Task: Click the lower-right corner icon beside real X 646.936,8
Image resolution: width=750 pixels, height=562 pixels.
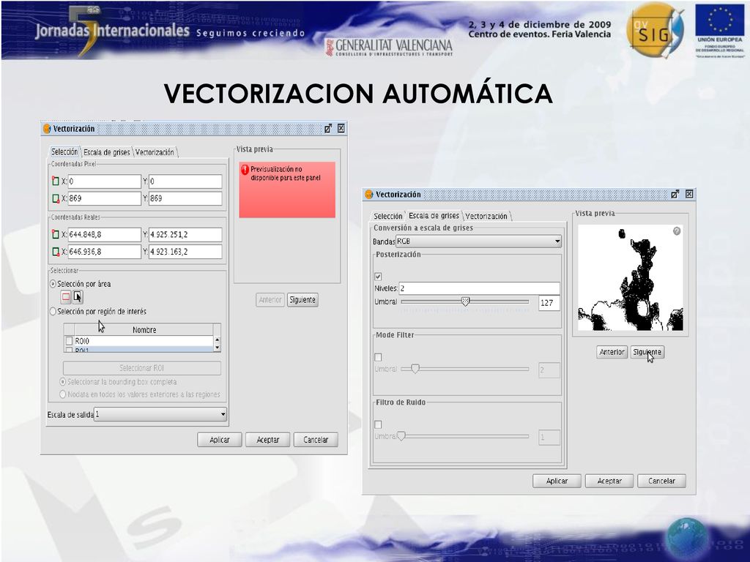Action: pyautogui.click(x=56, y=252)
